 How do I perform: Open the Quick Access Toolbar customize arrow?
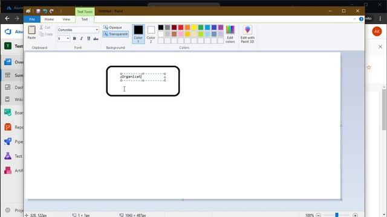pyautogui.click(x=57, y=11)
